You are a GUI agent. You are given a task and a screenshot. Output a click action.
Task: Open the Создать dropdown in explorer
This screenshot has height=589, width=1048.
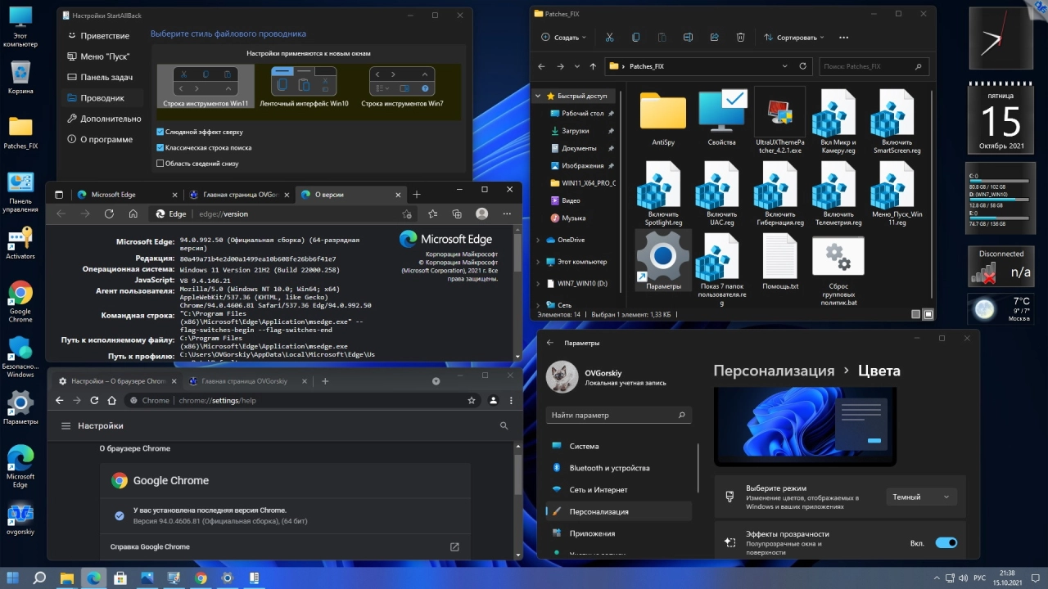click(563, 38)
